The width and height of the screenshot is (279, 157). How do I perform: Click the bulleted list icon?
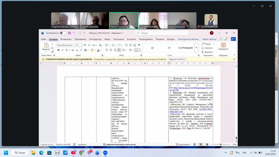click(x=107, y=45)
